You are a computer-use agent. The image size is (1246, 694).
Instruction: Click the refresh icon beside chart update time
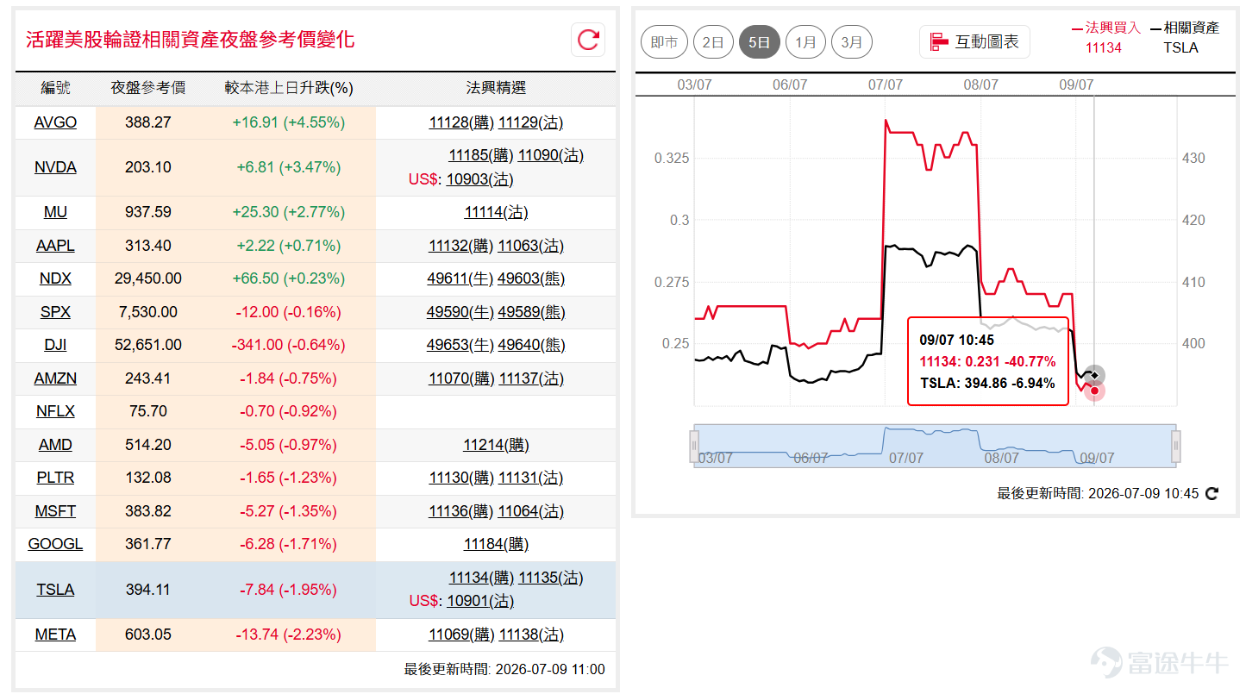click(1212, 494)
